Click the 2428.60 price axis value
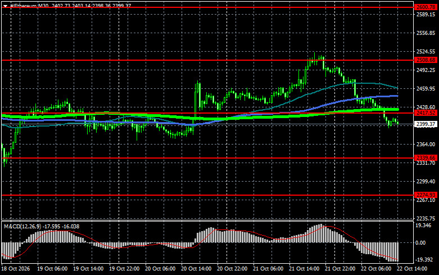Image resolution: width=439 pixels, height=275 pixels. point(426,107)
